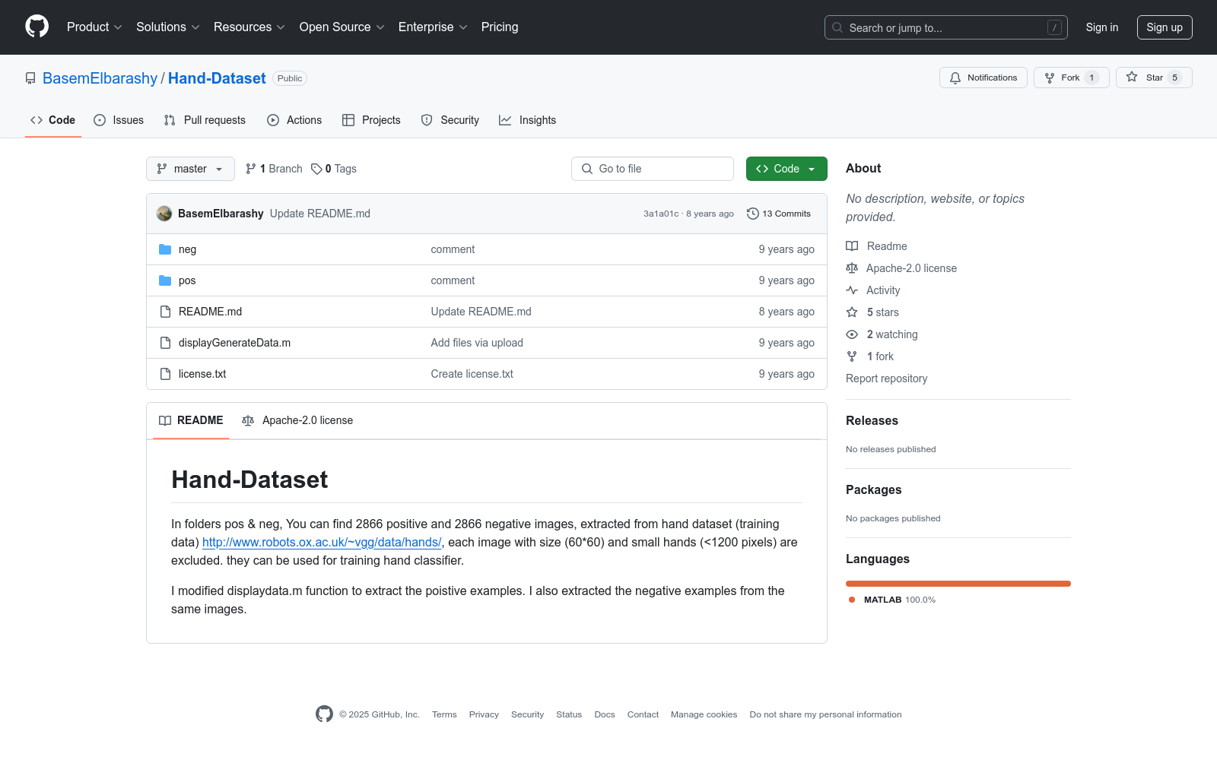This screenshot has height=760, width=1217.
Task: Click the star icon in Star button
Action: click(x=1132, y=78)
